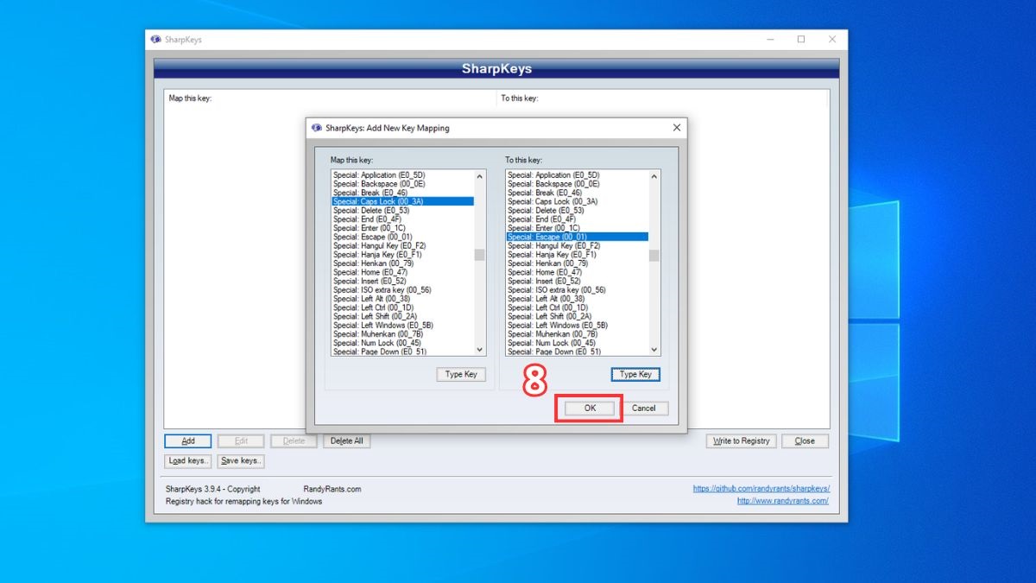This screenshot has height=583, width=1036.
Task: Maximize the SharpKeys main window
Action: (801, 40)
